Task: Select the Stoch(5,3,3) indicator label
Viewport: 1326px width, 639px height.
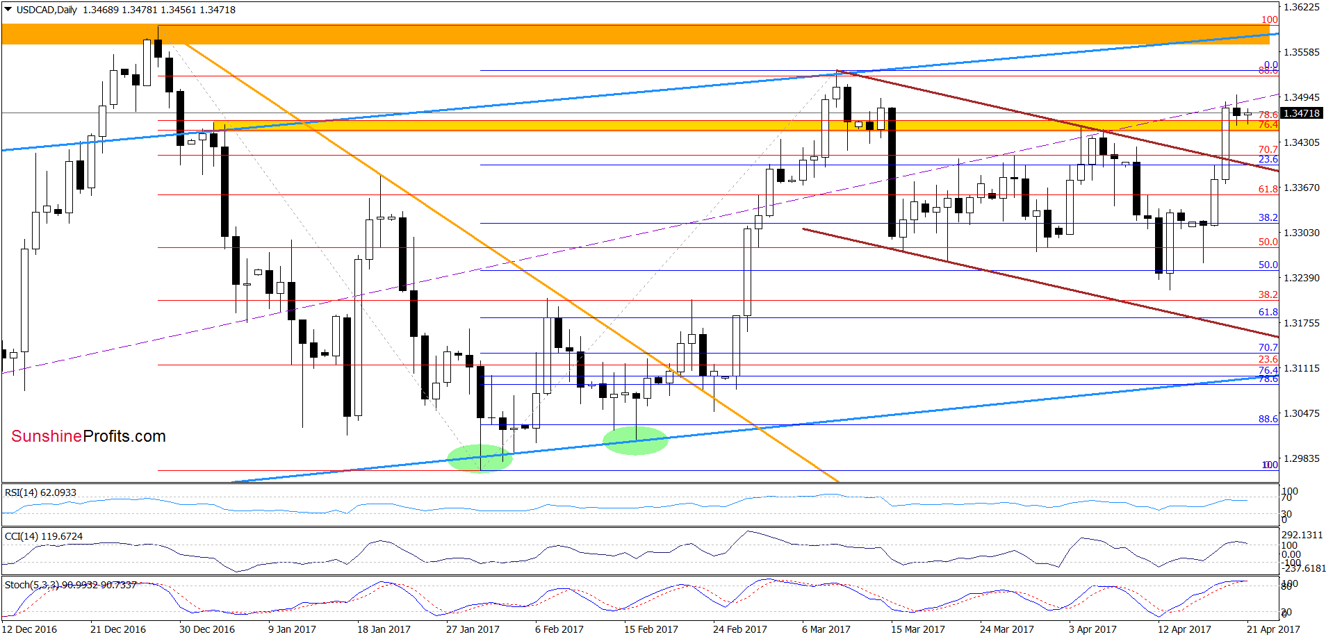Action: [x=70, y=585]
